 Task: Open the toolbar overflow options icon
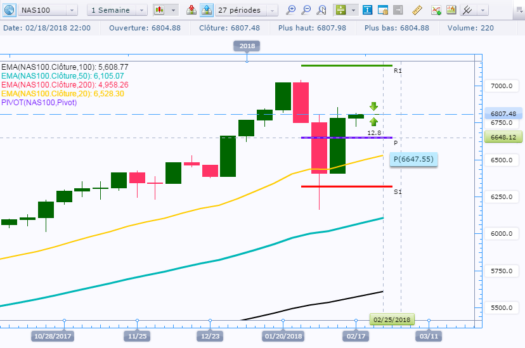point(520,10)
